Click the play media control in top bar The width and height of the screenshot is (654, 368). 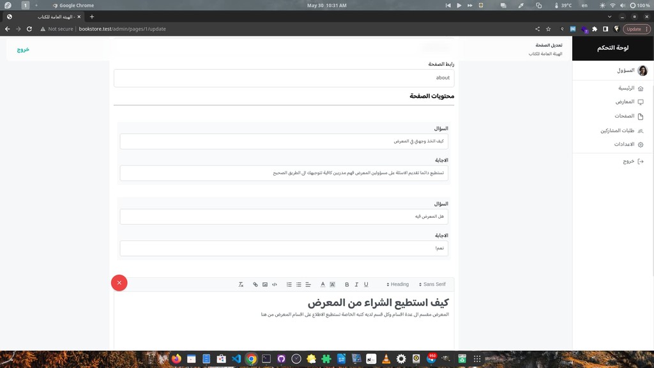459,5
